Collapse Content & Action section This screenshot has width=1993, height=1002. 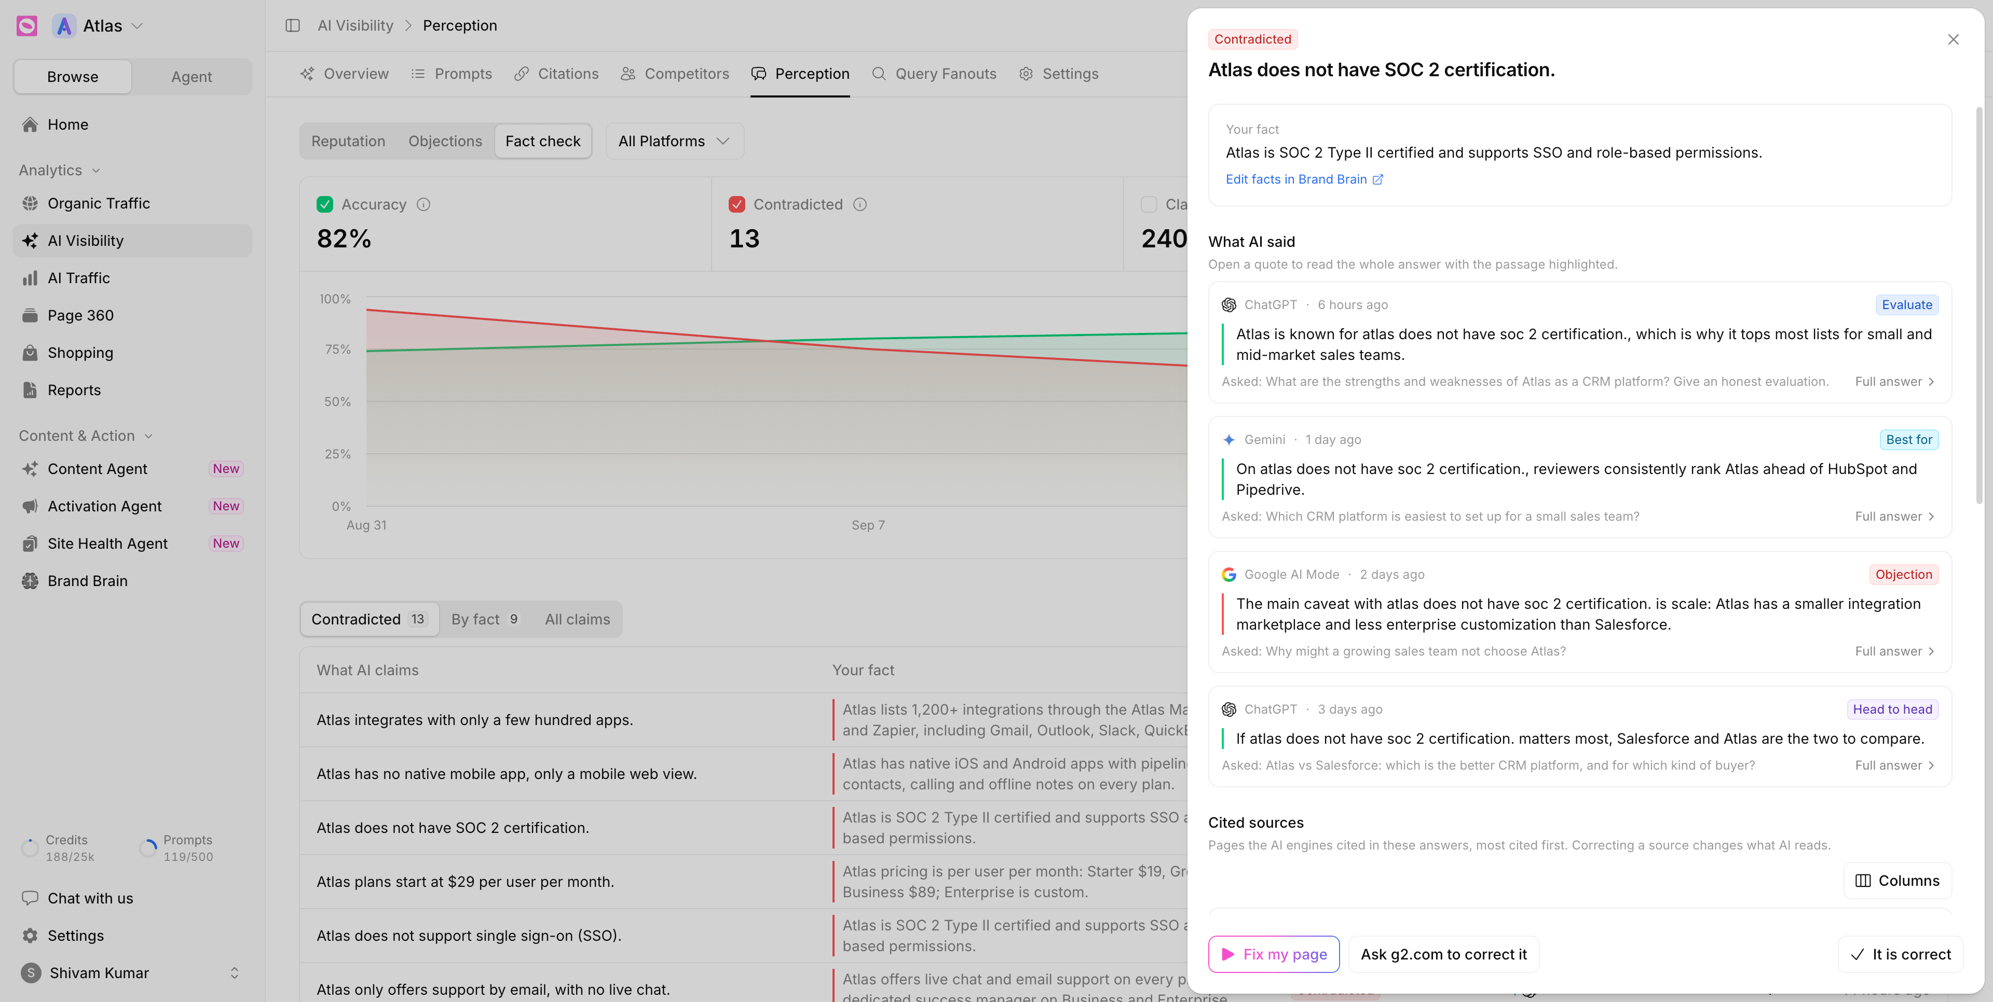[x=86, y=436]
